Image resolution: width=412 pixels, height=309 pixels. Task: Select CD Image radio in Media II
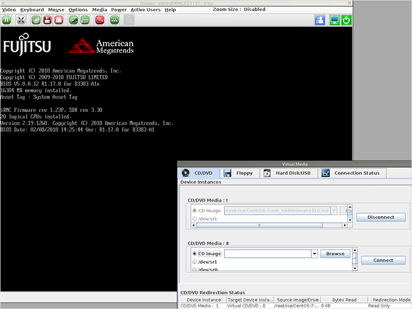tap(195, 254)
